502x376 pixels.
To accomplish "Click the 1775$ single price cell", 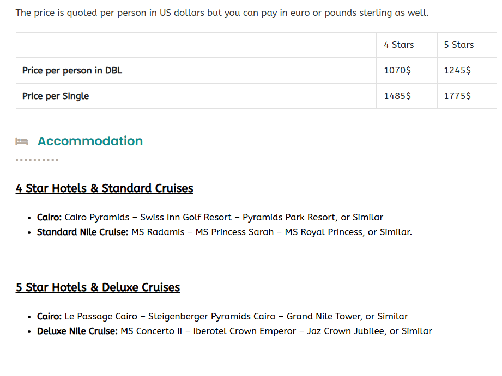I will point(457,96).
